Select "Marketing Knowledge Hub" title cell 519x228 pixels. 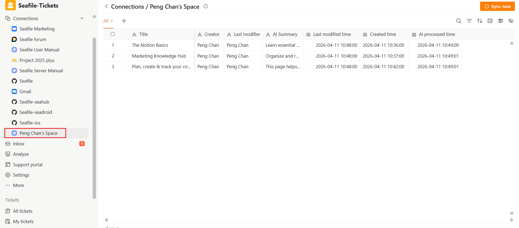pyautogui.click(x=162, y=56)
